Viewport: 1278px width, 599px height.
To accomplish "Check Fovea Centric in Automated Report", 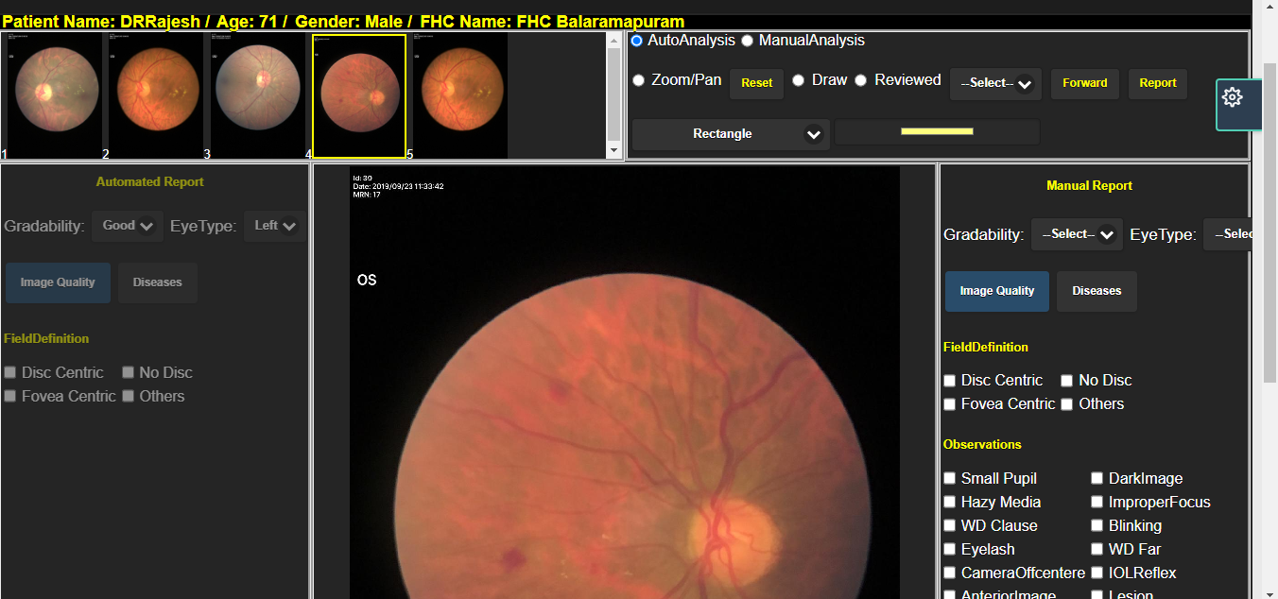I will click(x=10, y=397).
